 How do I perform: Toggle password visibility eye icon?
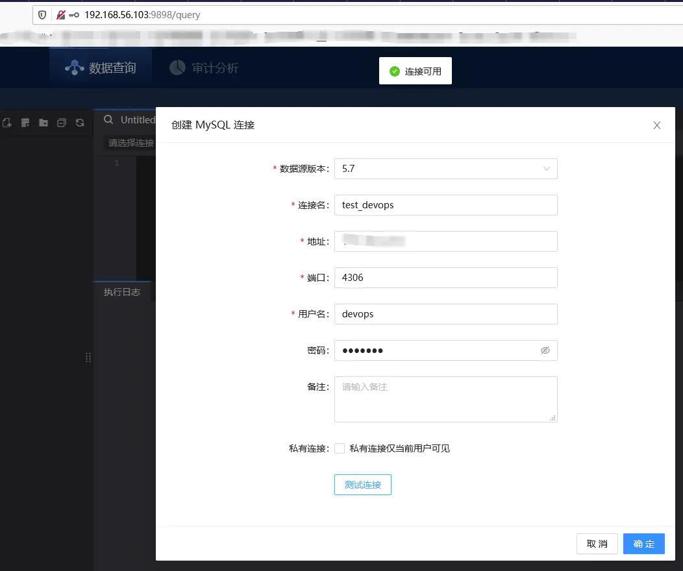545,350
